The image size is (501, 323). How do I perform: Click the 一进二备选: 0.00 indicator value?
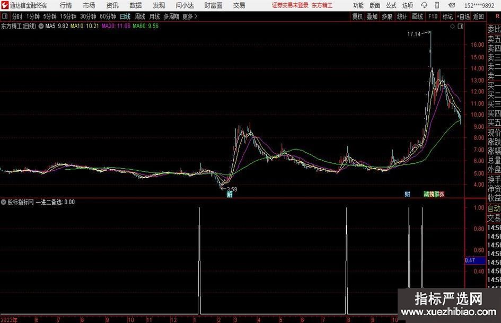point(55,202)
